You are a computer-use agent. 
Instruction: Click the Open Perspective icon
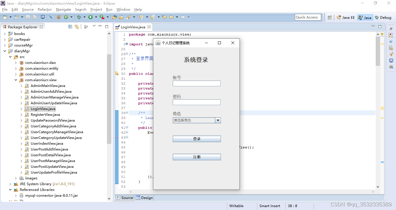tap(330, 17)
